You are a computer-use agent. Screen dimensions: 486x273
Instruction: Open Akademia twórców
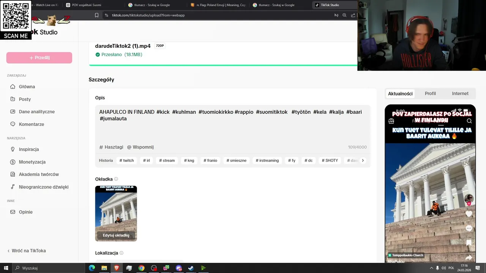point(39,174)
